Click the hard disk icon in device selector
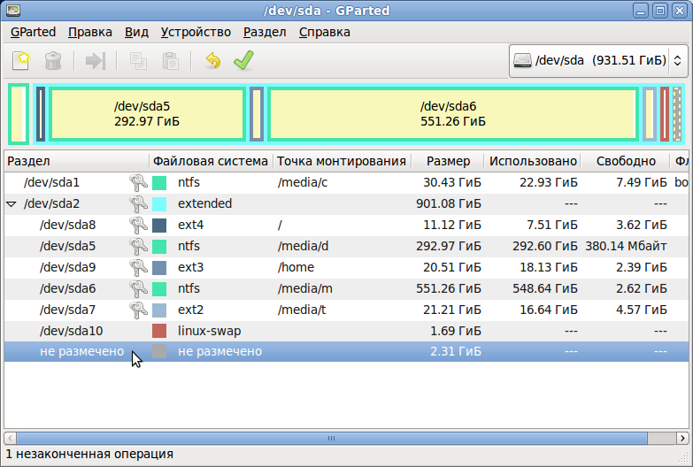This screenshot has height=467, width=693. (522, 60)
